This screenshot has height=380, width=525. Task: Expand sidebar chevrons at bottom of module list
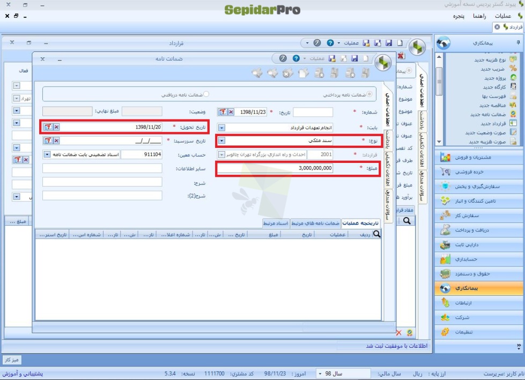(519, 346)
